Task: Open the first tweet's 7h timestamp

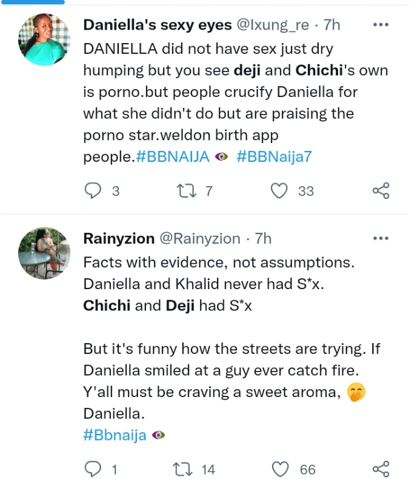Action: pyautogui.click(x=332, y=25)
